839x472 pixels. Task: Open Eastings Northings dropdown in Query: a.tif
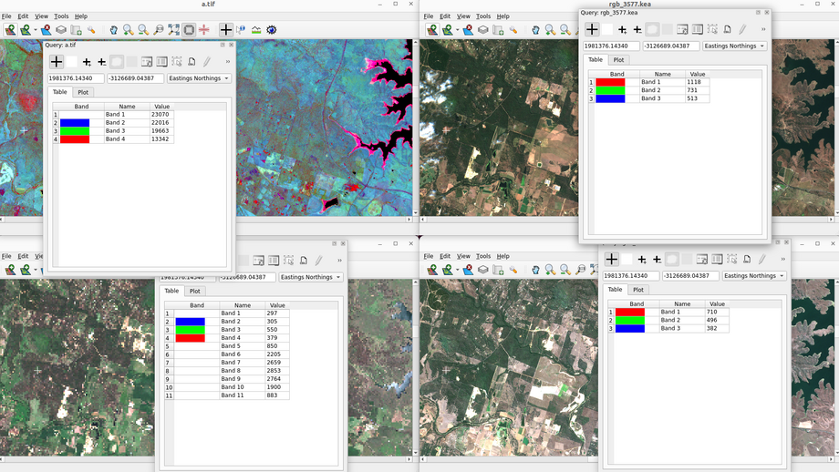point(199,78)
